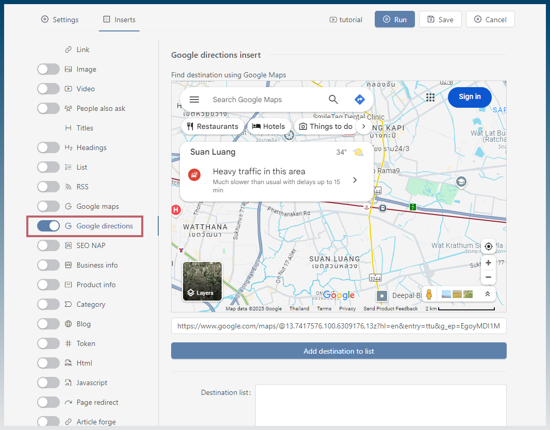Turn on Google maps toggle
The image size is (550, 430).
48,206
